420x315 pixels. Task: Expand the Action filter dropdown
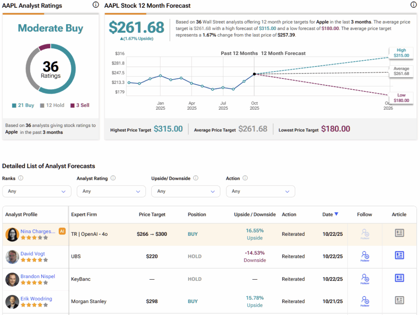click(260, 191)
